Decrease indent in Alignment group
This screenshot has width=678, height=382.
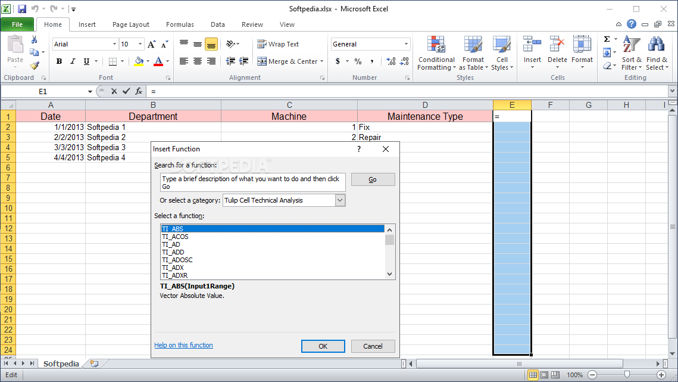[x=230, y=61]
